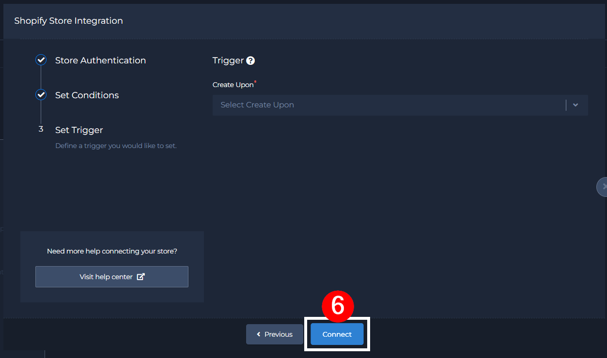This screenshot has width=607, height=358.
Task: Expand dropdown using the chevron arrow
Action: [576, 105]
